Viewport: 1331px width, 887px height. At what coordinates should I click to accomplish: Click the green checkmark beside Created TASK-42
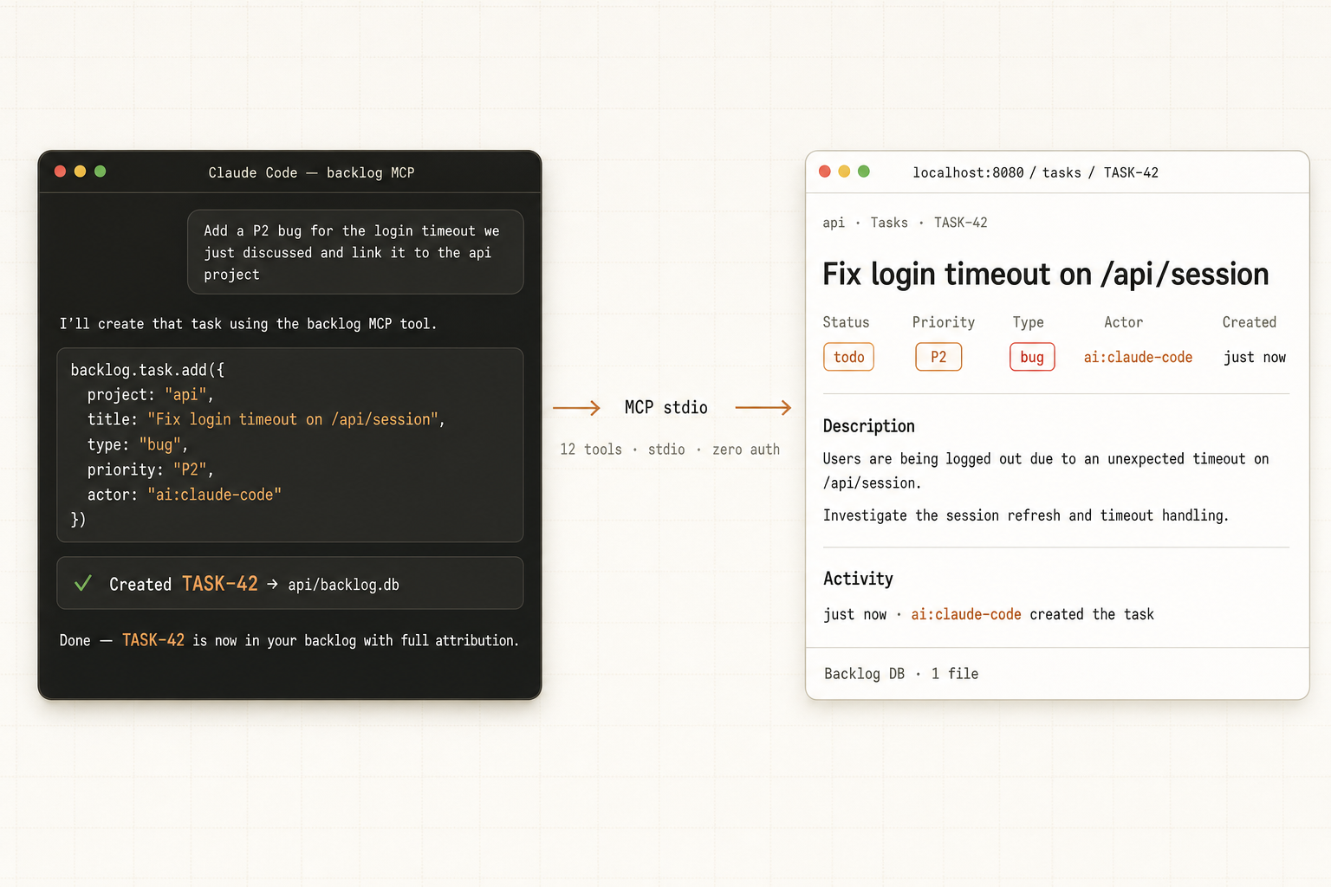[83, 584]
